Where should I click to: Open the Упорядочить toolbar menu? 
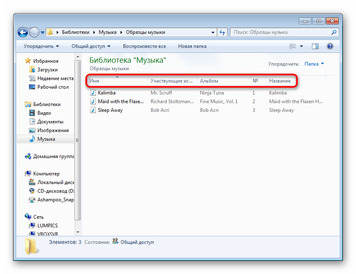[x=41, y=46]
